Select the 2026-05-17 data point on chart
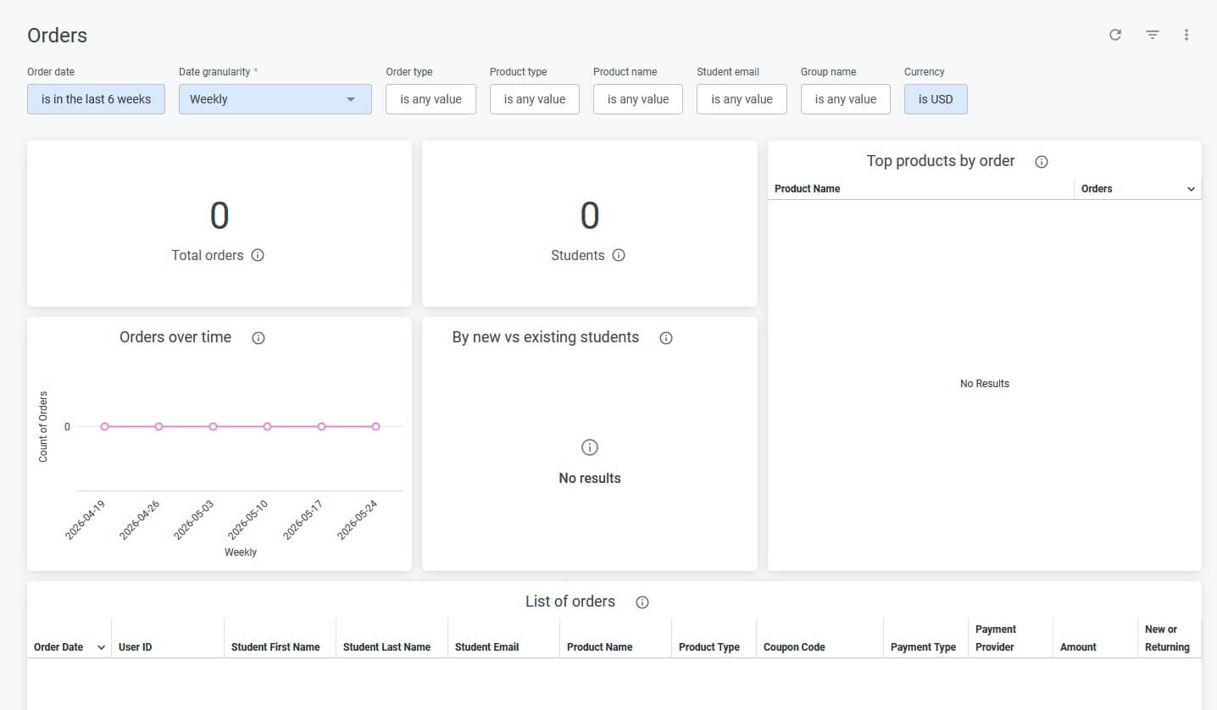The width and height of the screenshot is (1217, 710). [x=321, y=427]
